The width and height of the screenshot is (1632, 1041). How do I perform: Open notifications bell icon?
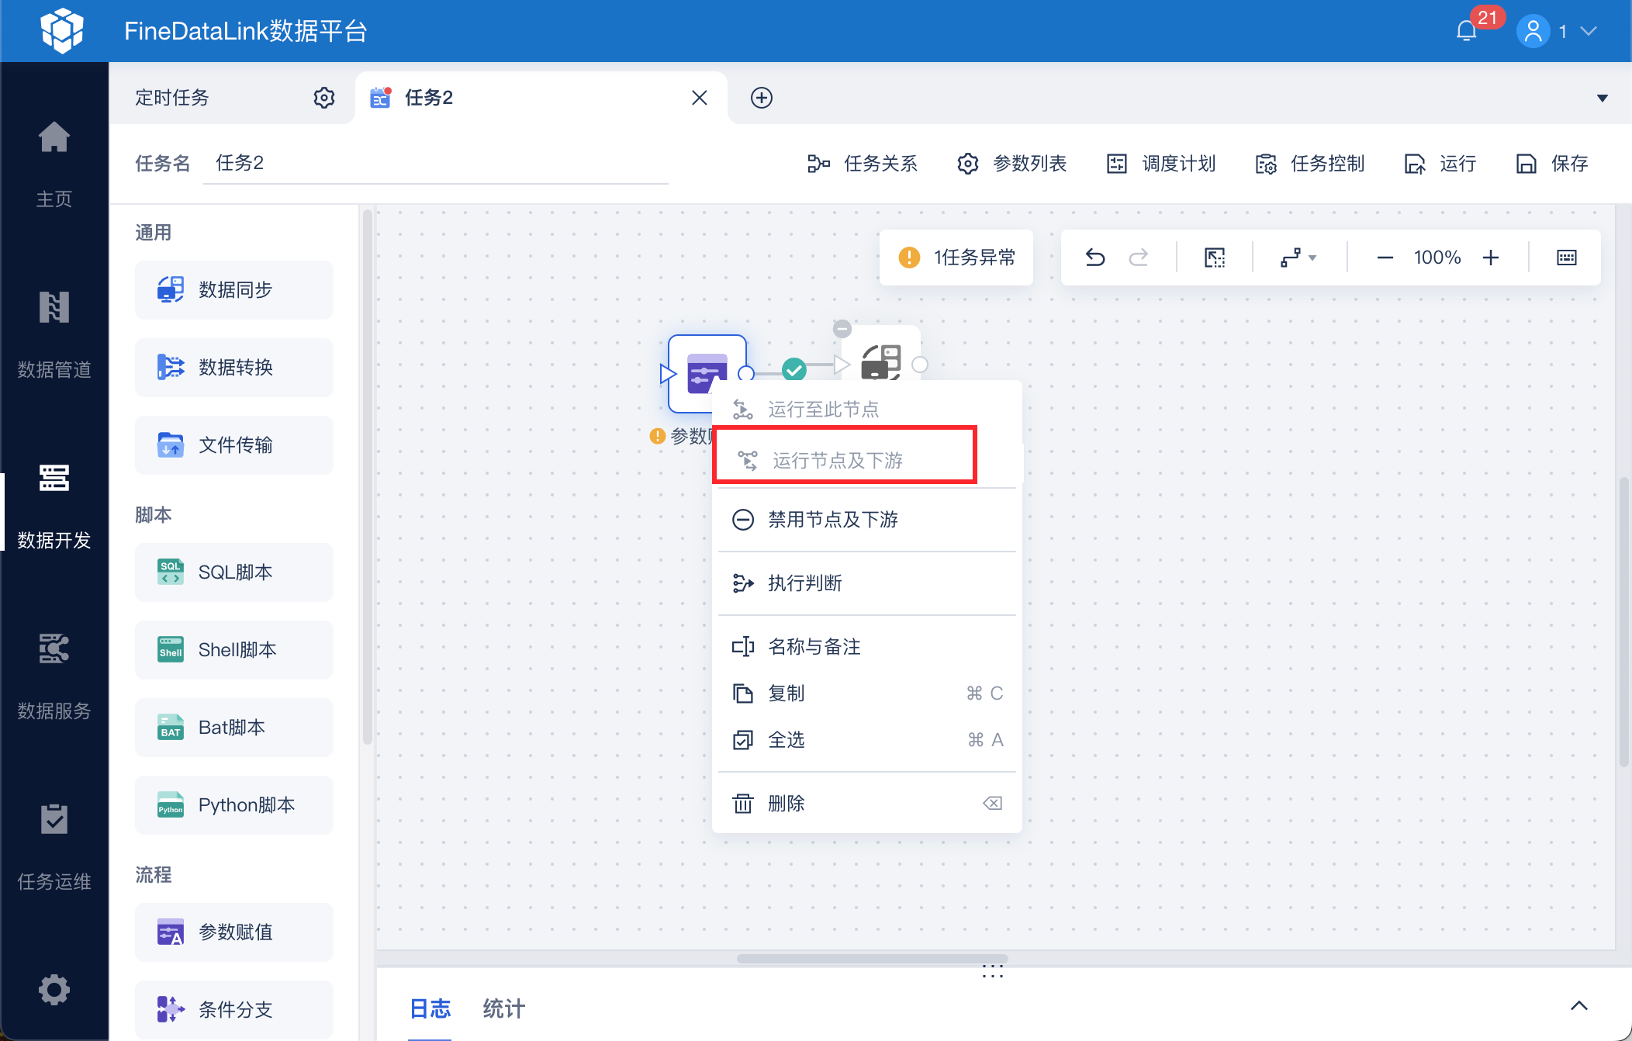1466,31
